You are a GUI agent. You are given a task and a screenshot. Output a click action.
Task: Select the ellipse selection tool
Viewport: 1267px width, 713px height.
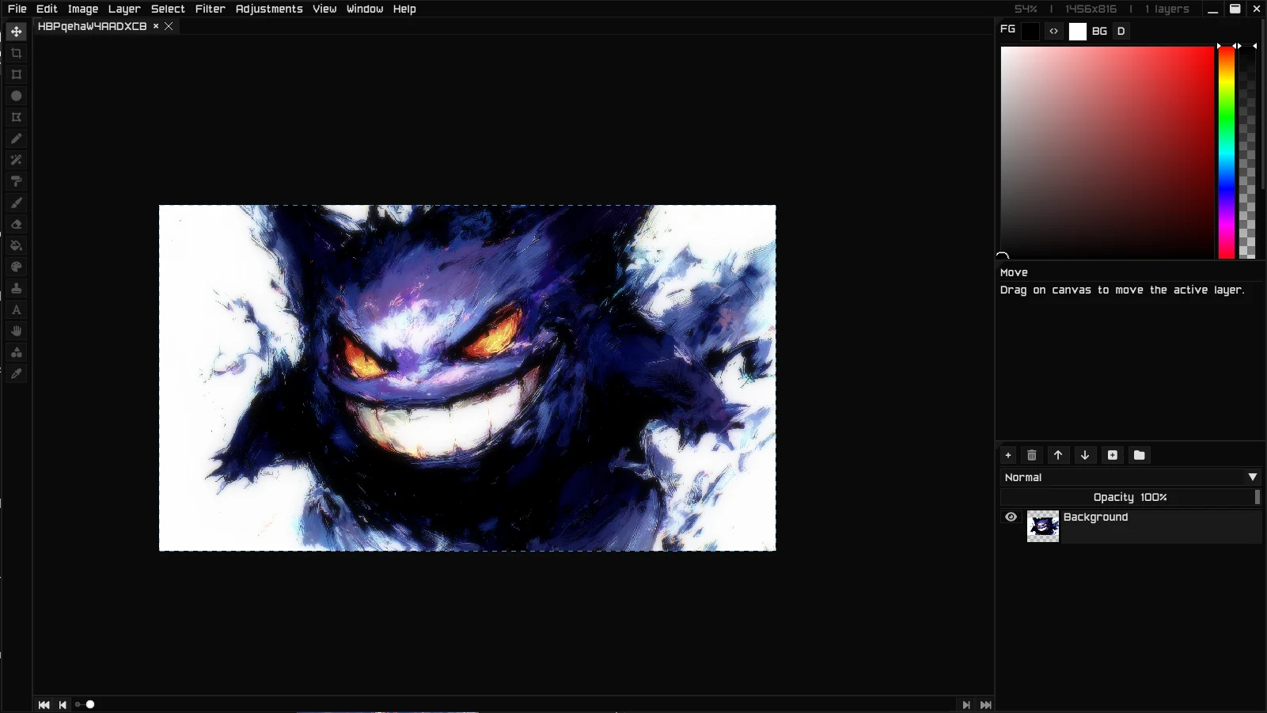coord(17,96)
